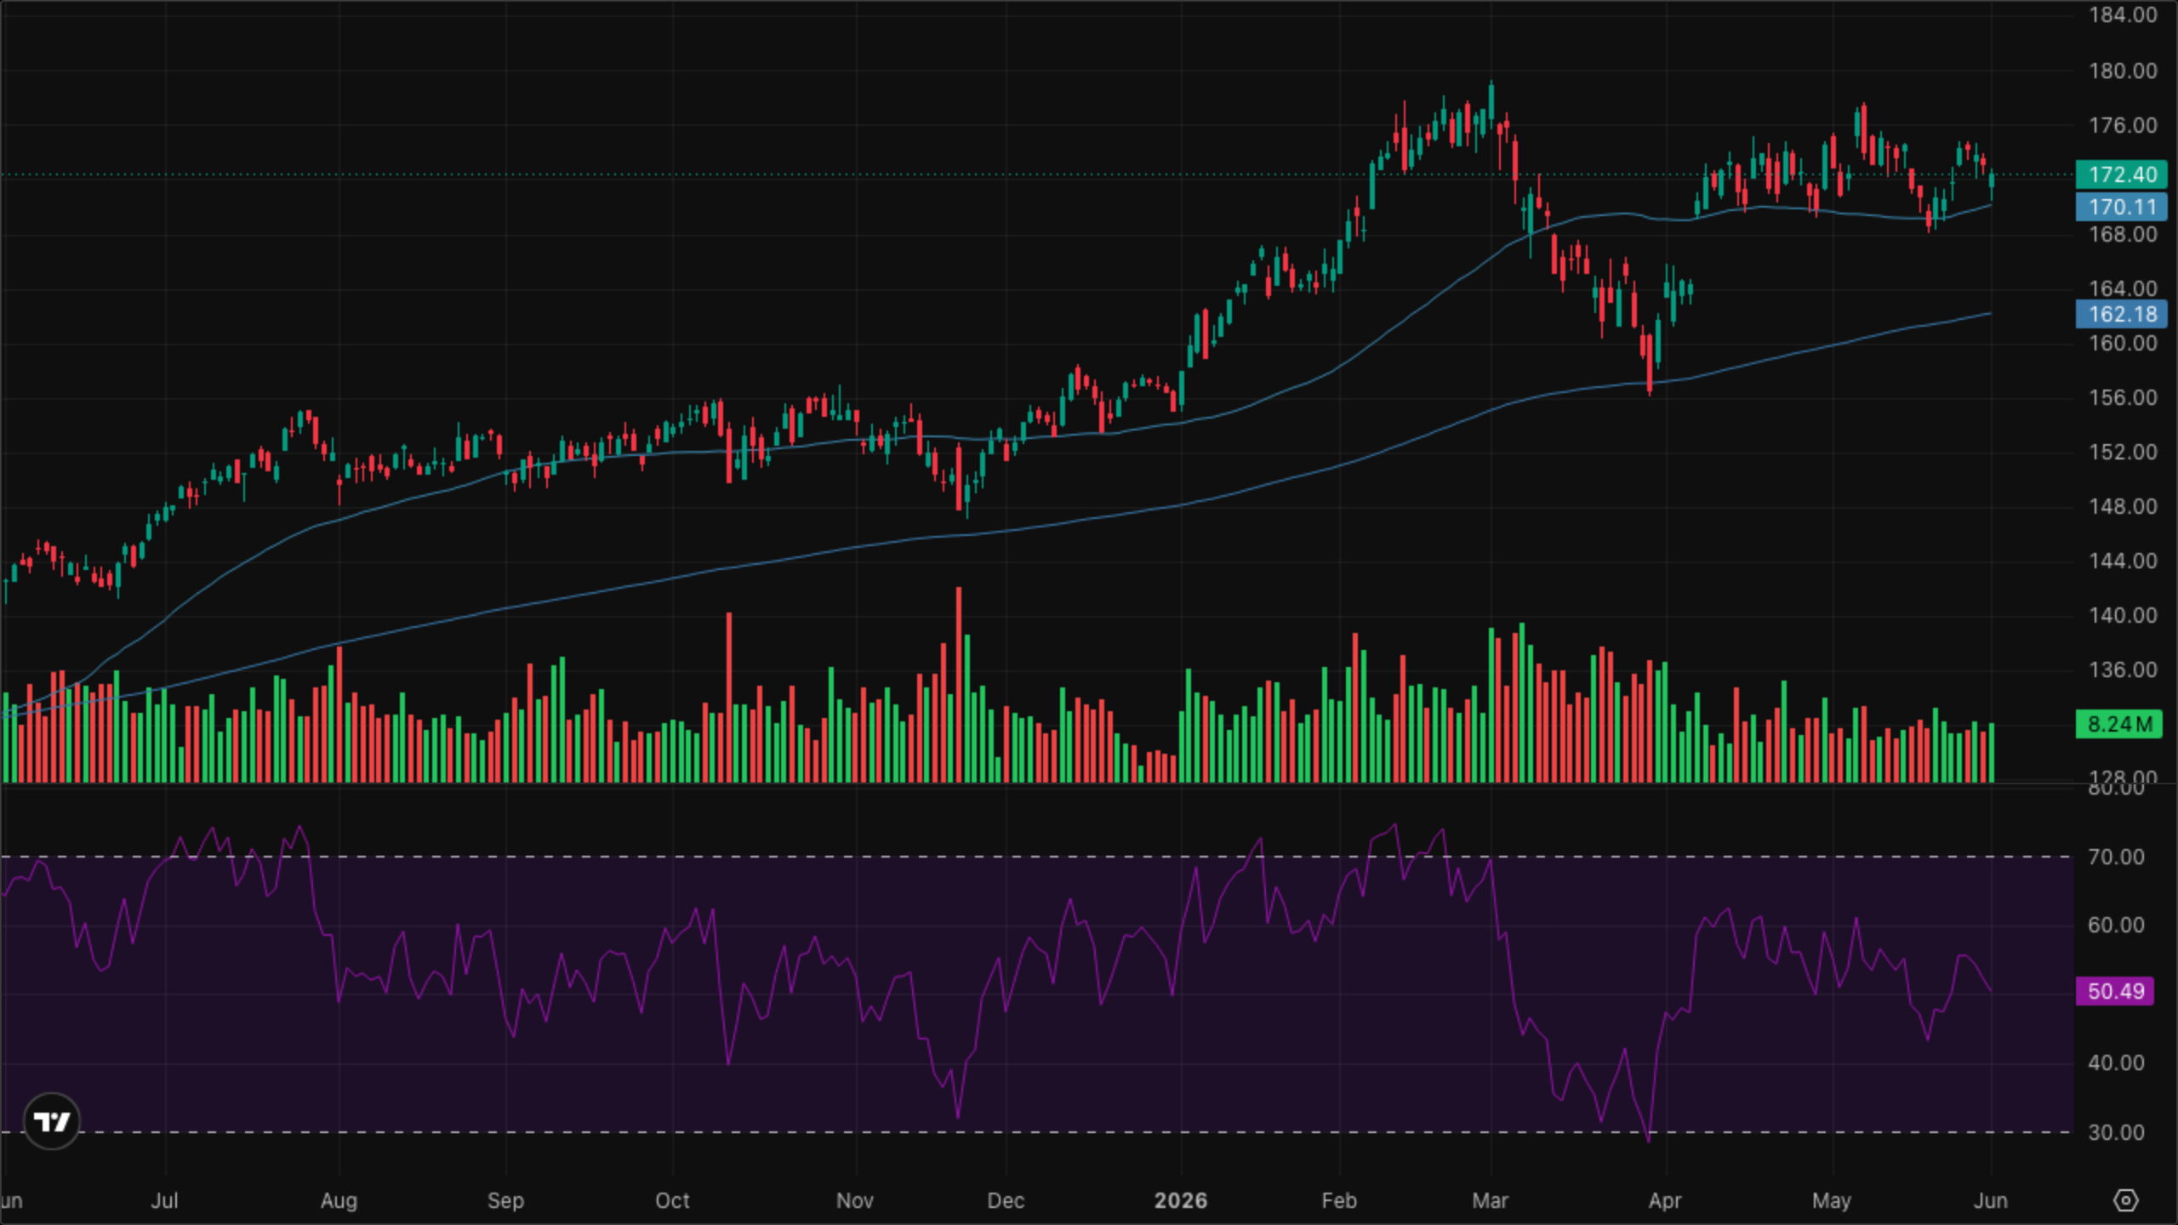The height and width of the screenshot is (1225, 2178).
Task: Click the Oct label on time axis
Action: 672,1200
